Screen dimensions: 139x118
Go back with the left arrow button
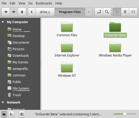6,12
